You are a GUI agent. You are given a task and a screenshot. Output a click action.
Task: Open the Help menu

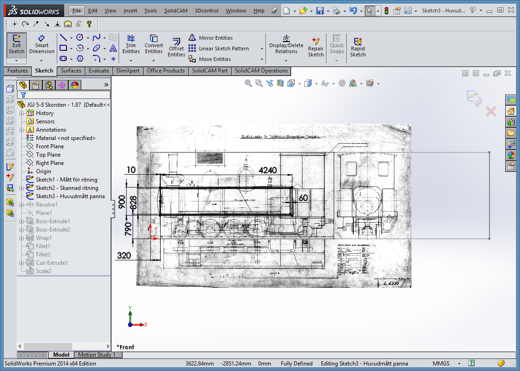pyautogui.click(x=259, y=11)
